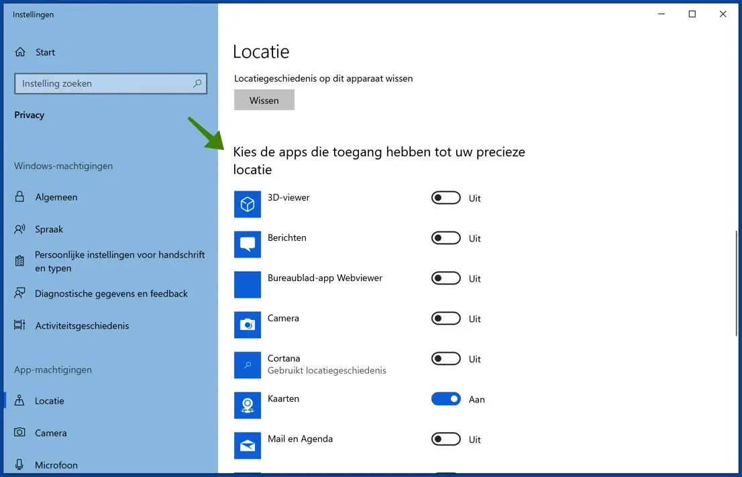The height and width of the screenshot is (477, 742).
Task: Click the Spraak speech icon
Action: (x=19, y=229)
